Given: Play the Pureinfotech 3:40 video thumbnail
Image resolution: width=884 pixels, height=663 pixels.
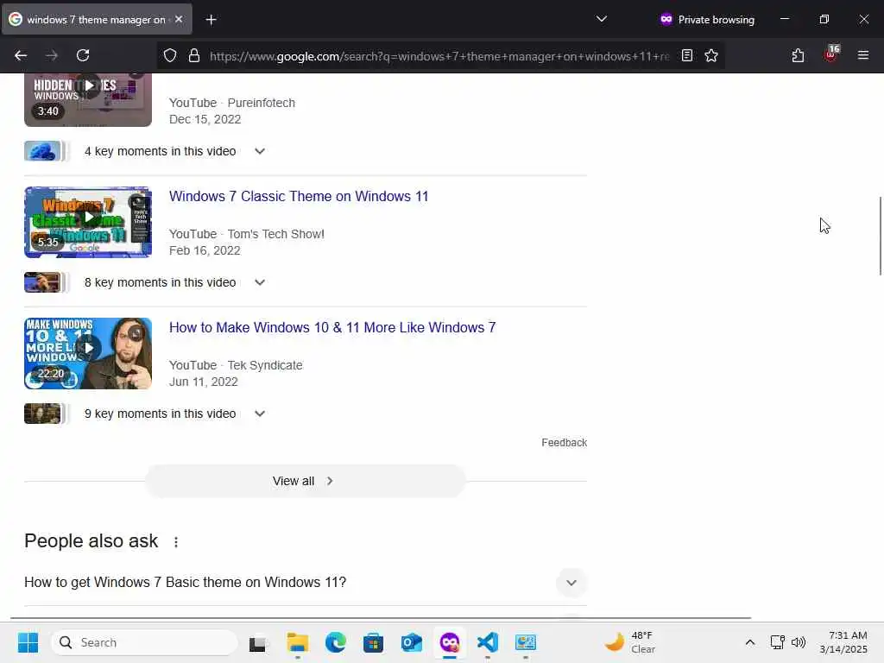Looking at the screenshot, I should (x=88, y=99).
